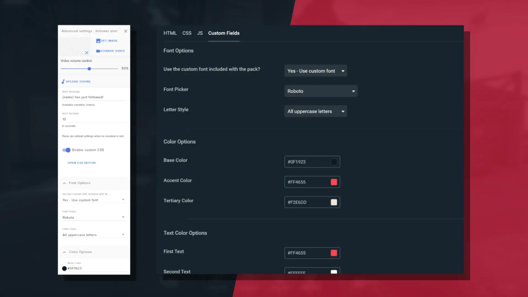Click the Change Video camera icon
The width and height of the screenshot is (528, 297).
point(98,51)
